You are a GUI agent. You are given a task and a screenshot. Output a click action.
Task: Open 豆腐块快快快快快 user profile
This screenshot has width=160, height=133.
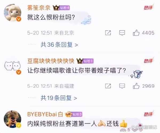click(51, 61)
